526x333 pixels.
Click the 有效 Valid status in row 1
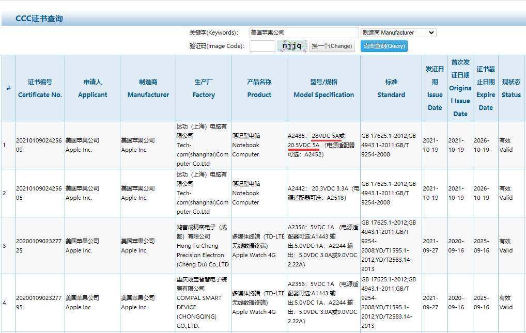click(x=506, y=145)
